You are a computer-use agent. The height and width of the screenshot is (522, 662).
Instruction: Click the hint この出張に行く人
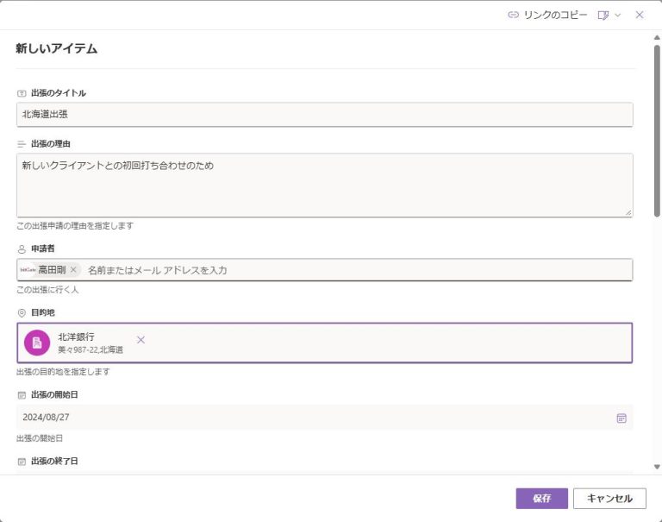click(x=47, y=290)
